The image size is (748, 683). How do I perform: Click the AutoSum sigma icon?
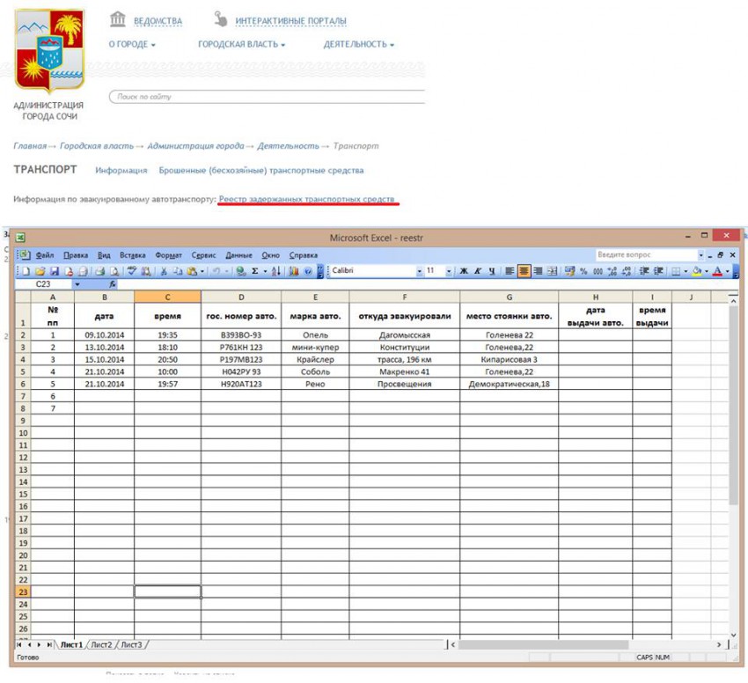click(254, 272)
